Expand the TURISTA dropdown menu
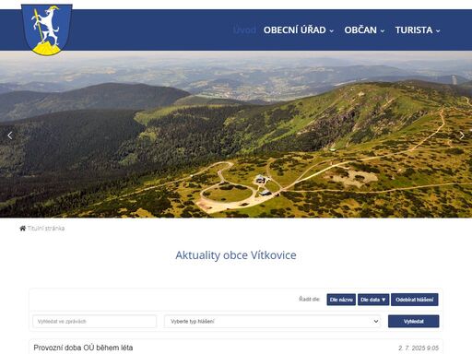The width and height of the screenshot is (472, 354). pyautogui.click(x=418, y=30)
